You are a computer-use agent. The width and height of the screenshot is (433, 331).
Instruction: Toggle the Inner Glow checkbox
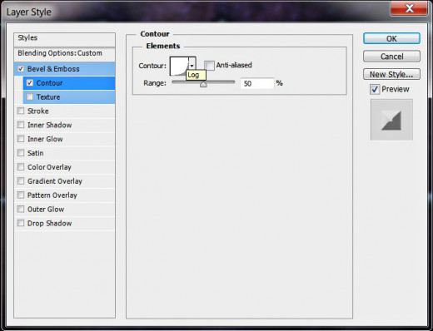[x=21, y=139]
